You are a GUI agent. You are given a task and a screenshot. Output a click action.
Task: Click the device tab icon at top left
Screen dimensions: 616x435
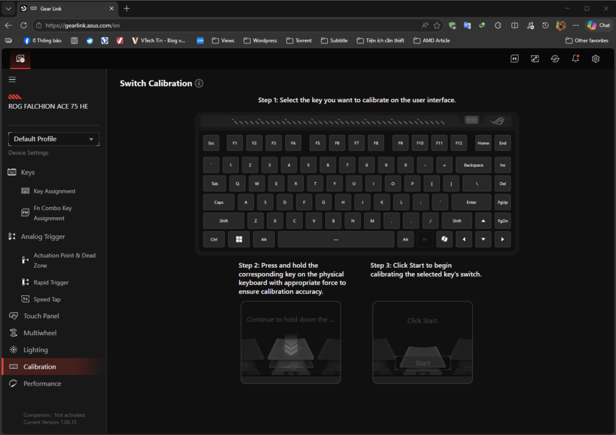[20, 59]
